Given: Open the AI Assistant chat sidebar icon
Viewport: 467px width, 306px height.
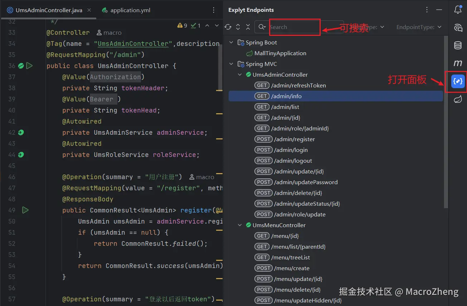Looking at the screenshot, I should coord(458,28).
